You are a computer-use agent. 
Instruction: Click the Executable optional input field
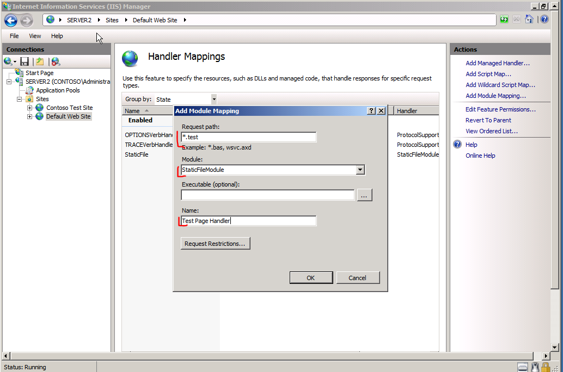(268, 195)
